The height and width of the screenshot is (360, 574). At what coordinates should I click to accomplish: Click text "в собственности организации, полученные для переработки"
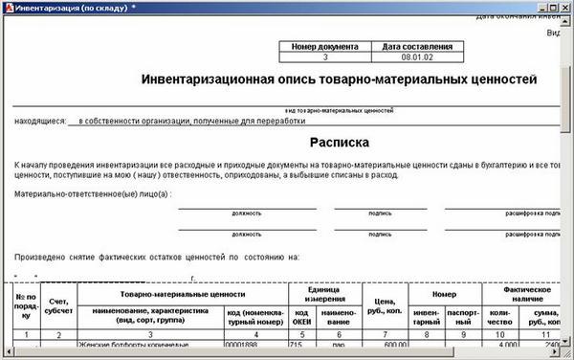(192, 121)
